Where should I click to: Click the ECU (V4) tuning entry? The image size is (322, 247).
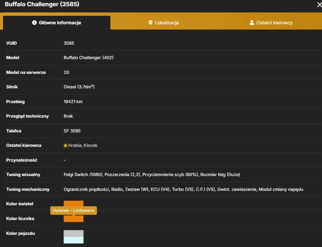coord(160,189)
